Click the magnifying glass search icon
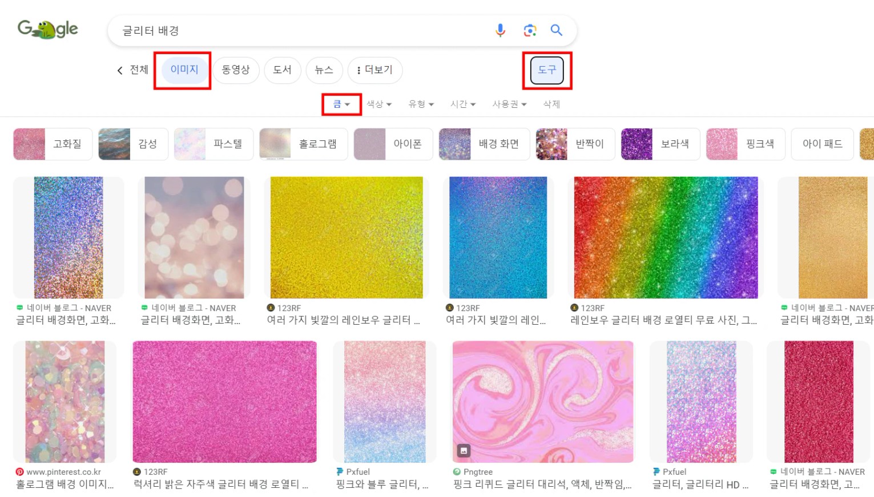874x497 pixels. coord(557,30)
